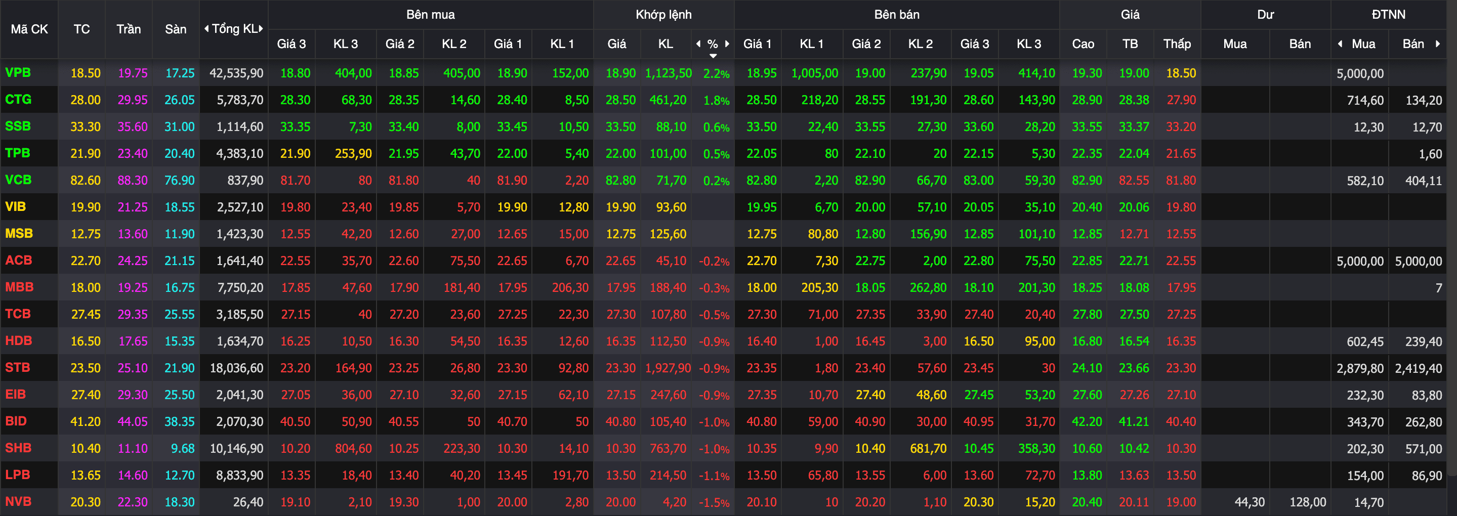The image size is (1457, 516).
Task: Click ACB reference price 22.70
Action: [x=86, y=261]
